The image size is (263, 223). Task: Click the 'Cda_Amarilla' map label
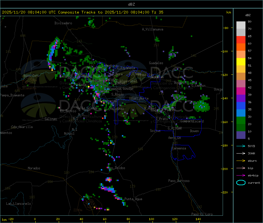[x=22, y=127]
